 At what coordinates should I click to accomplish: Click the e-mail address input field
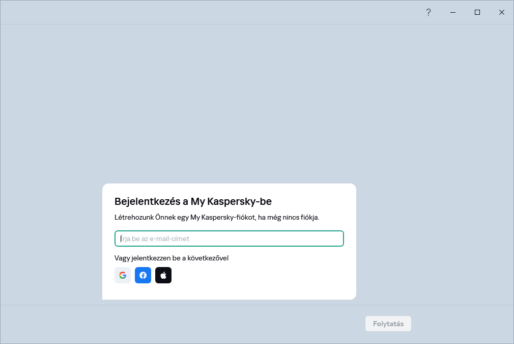[229, 239]
